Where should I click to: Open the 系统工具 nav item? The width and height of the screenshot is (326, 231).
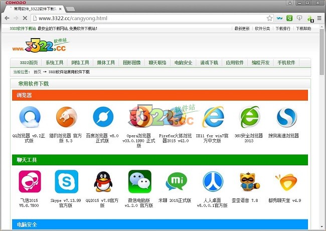click(55, 63)
